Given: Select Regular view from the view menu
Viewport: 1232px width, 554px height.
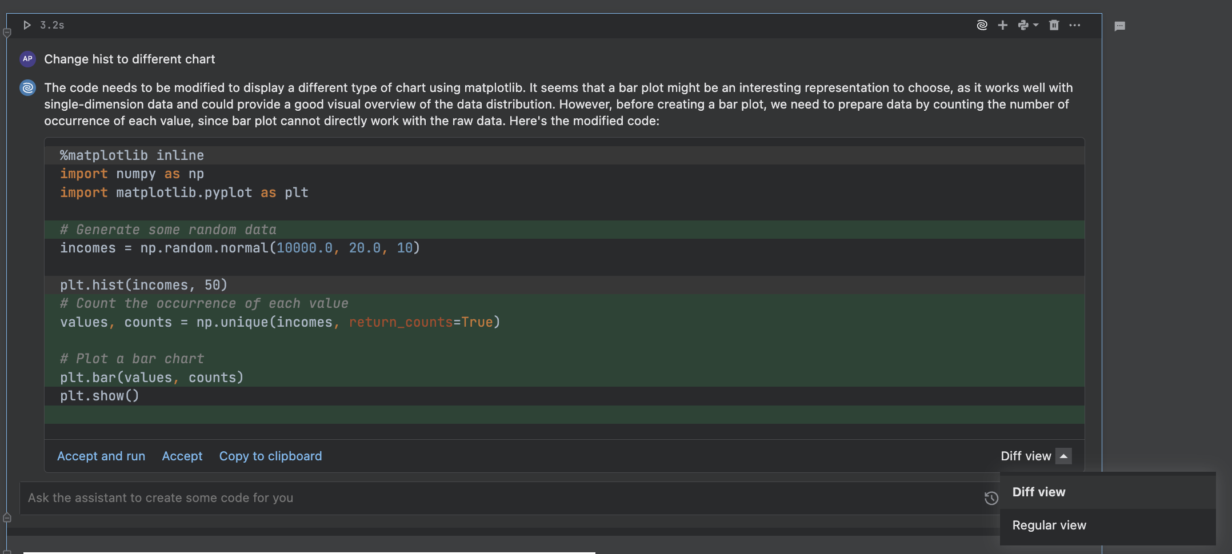Looking at the screenshot, I should click(1049, 525).
